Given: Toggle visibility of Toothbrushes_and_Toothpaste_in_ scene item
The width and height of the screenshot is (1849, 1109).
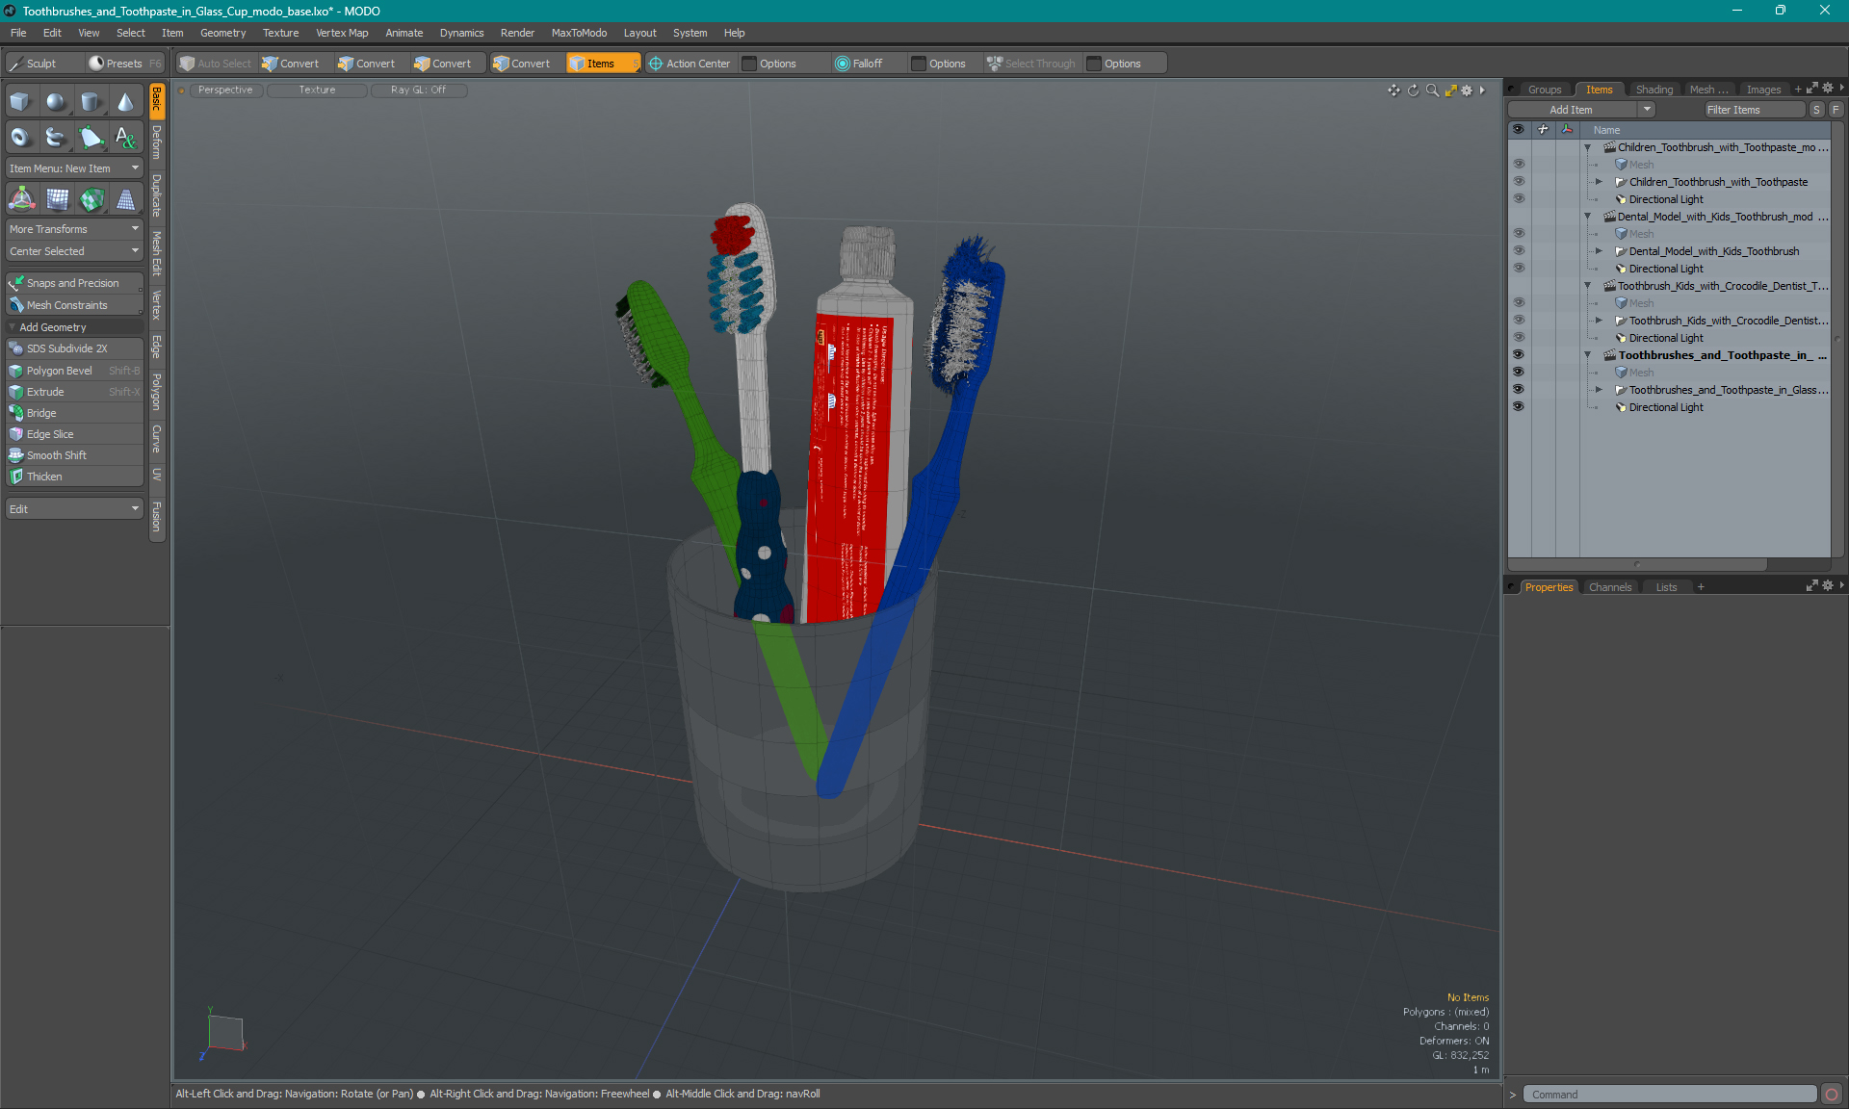Looking at the screenshot, I should (x=1519, y=355).
